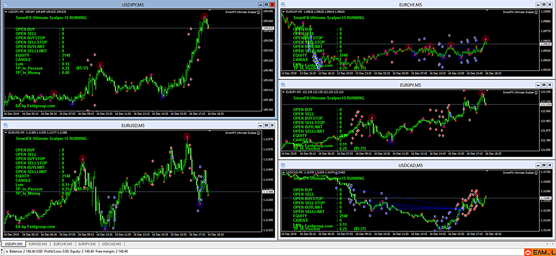
Task: Switch to the USDCAD,M5 tab
Action: click(112, 244)
